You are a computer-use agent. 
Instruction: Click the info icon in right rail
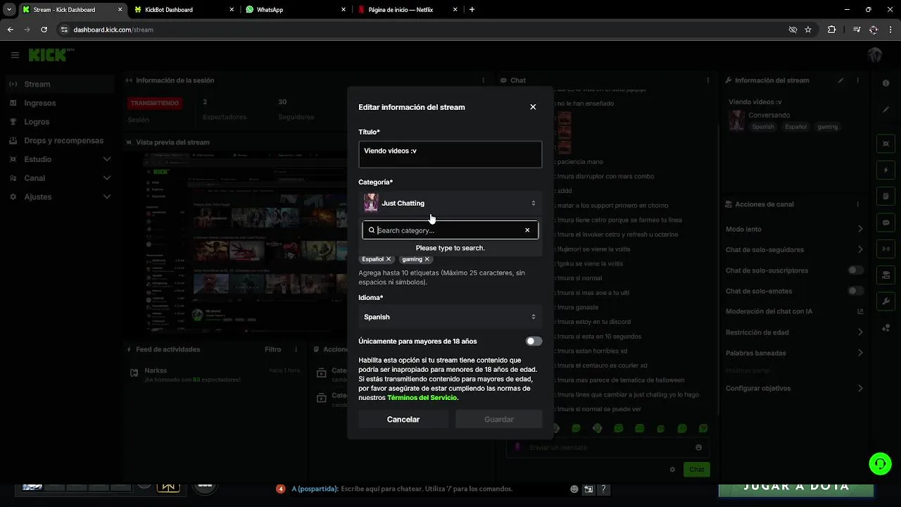pyautogui.click(x=886, y=83)
